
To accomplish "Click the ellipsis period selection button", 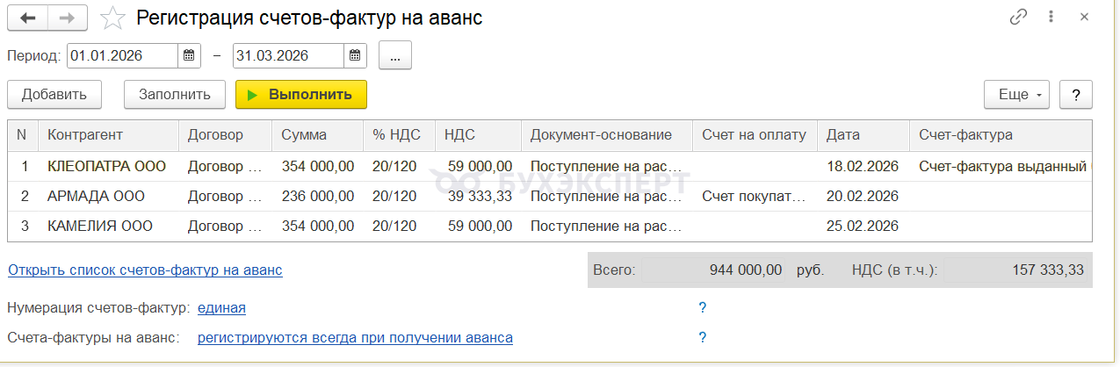I will pos(395,55).
